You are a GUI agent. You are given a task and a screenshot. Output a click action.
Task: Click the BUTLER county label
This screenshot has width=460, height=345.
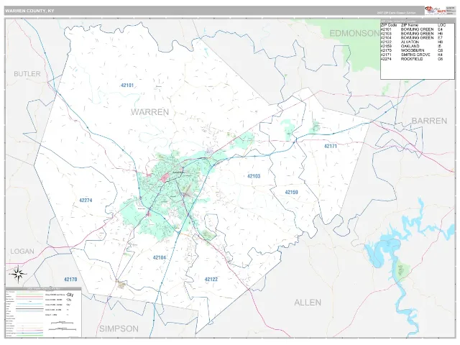27,73
